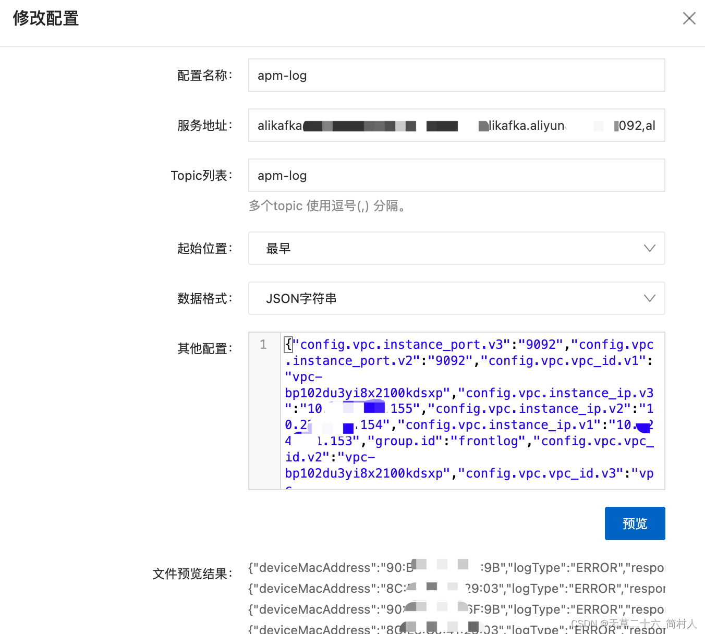Click the 数据格式 label
The width and height of the screenshot is (705, 634).
coord(205,299)
